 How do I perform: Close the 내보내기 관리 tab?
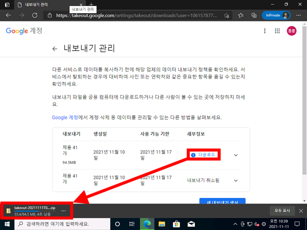(81, 5)
